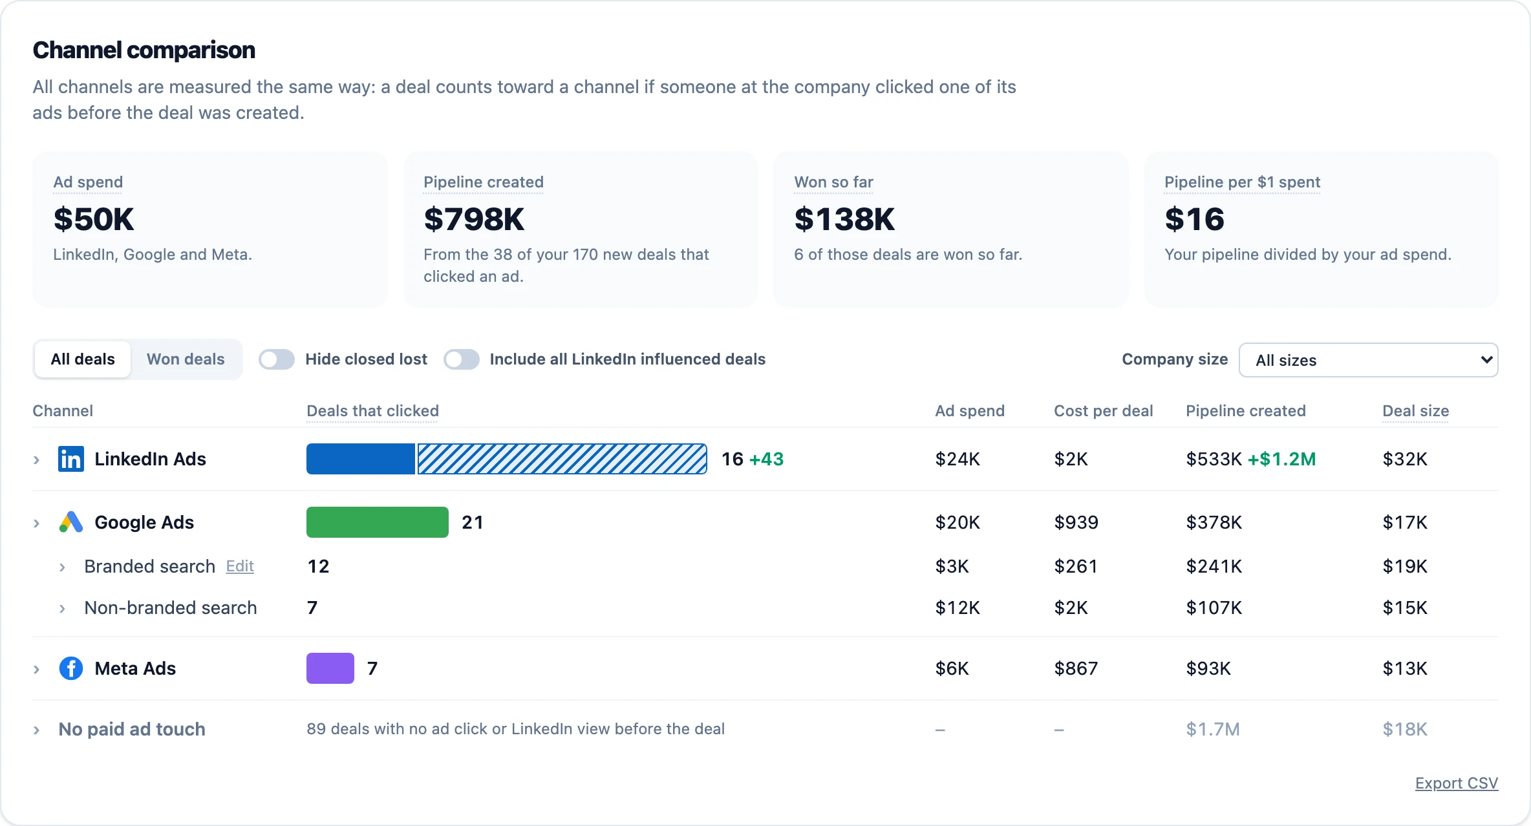
Task: Expand the LinkedIn Ads row chevron
Action: tap(37, 460)
